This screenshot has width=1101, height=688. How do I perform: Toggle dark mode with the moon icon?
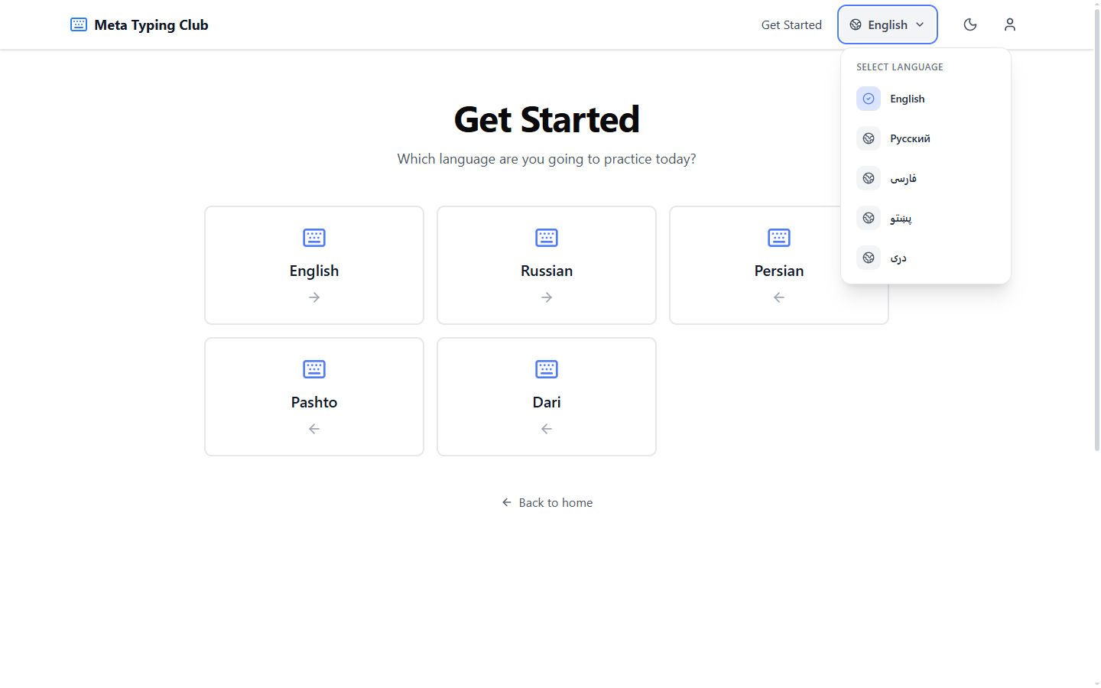[970, 24]
